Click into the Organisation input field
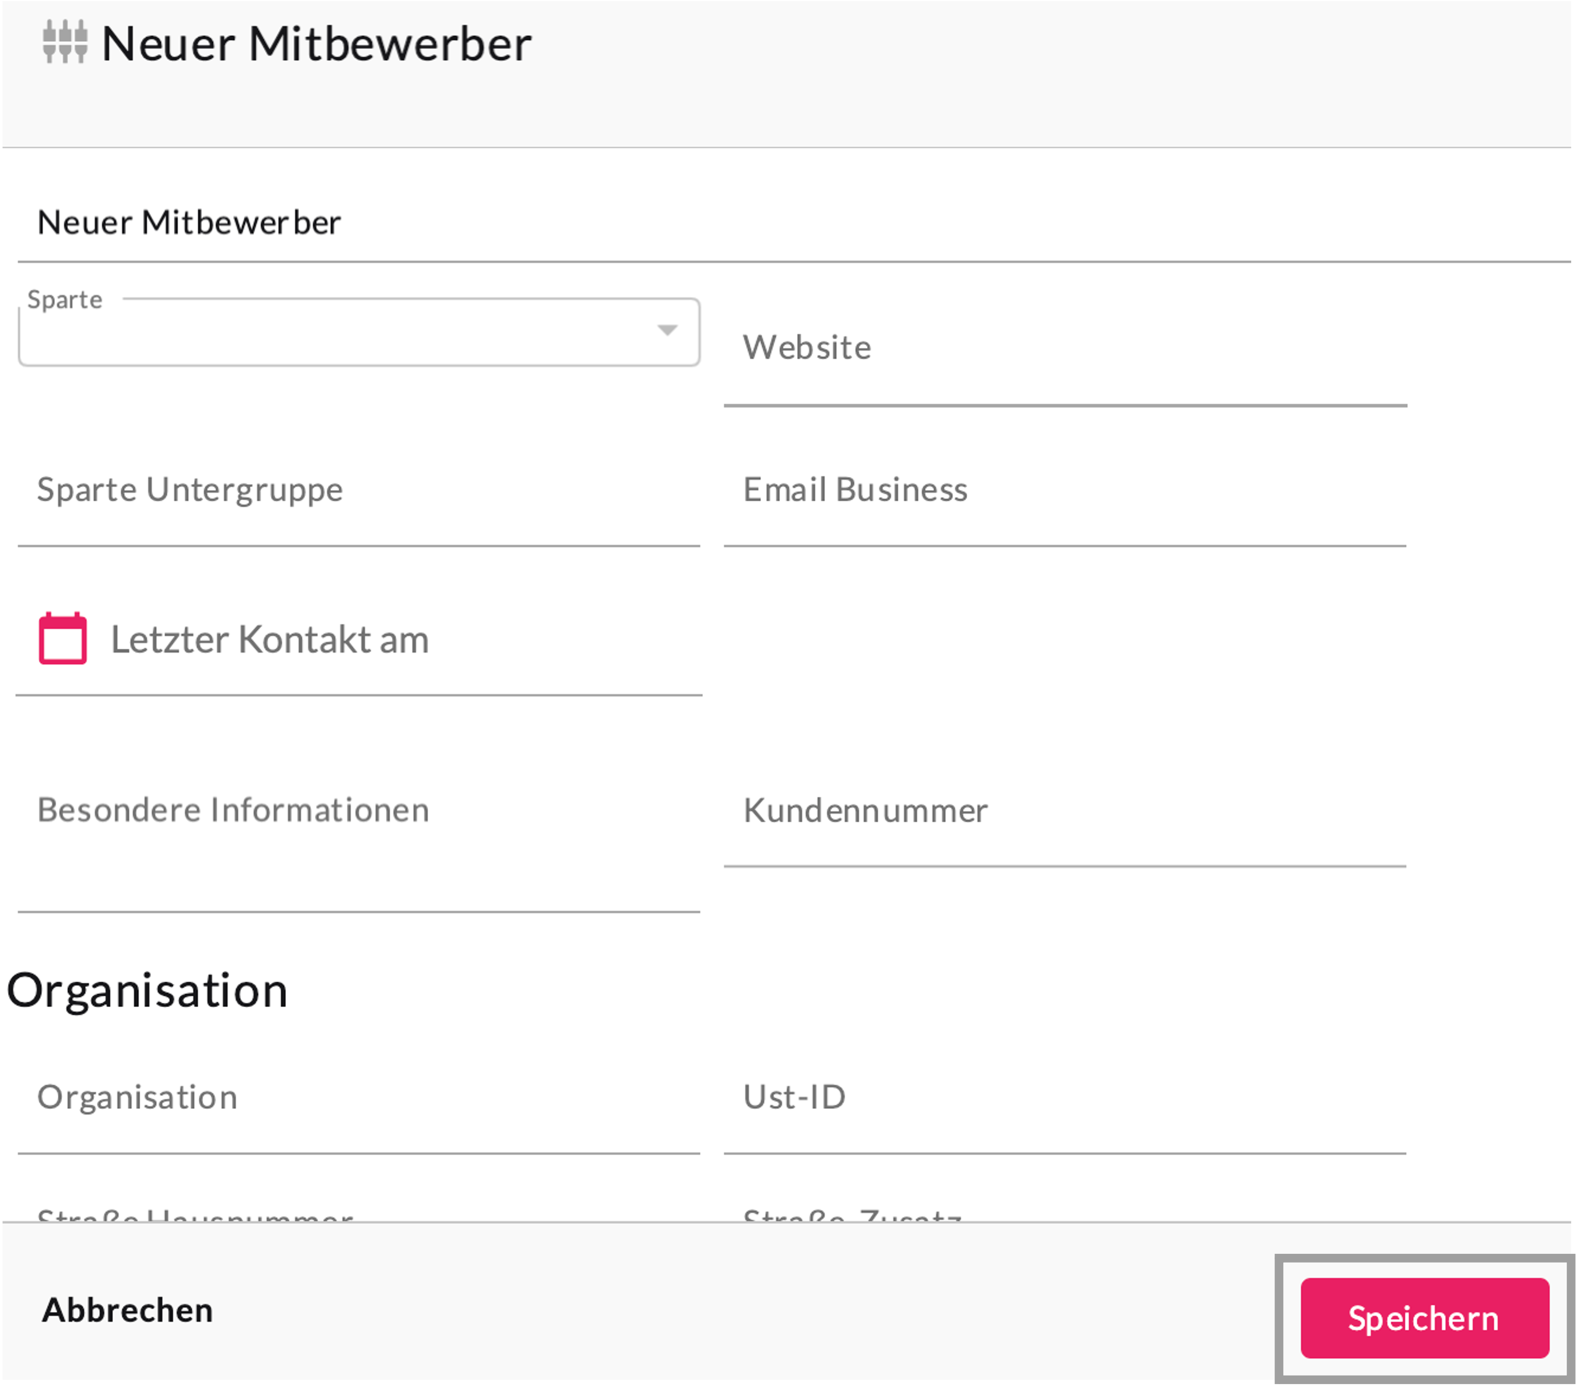 pos(359,1098)
